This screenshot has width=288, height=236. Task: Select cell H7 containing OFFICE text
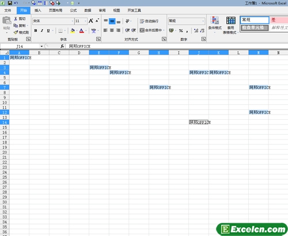pos(159,87)
